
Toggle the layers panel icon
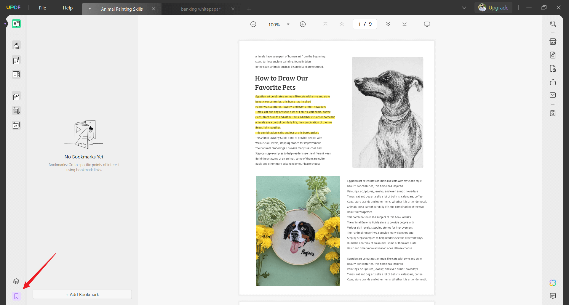(16, 281)
